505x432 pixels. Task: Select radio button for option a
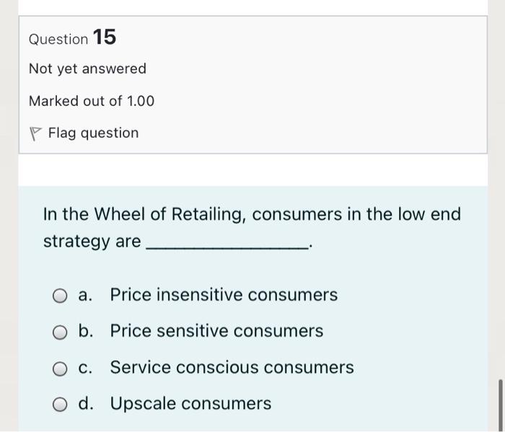pyautogui.click(x=61, y=296)
